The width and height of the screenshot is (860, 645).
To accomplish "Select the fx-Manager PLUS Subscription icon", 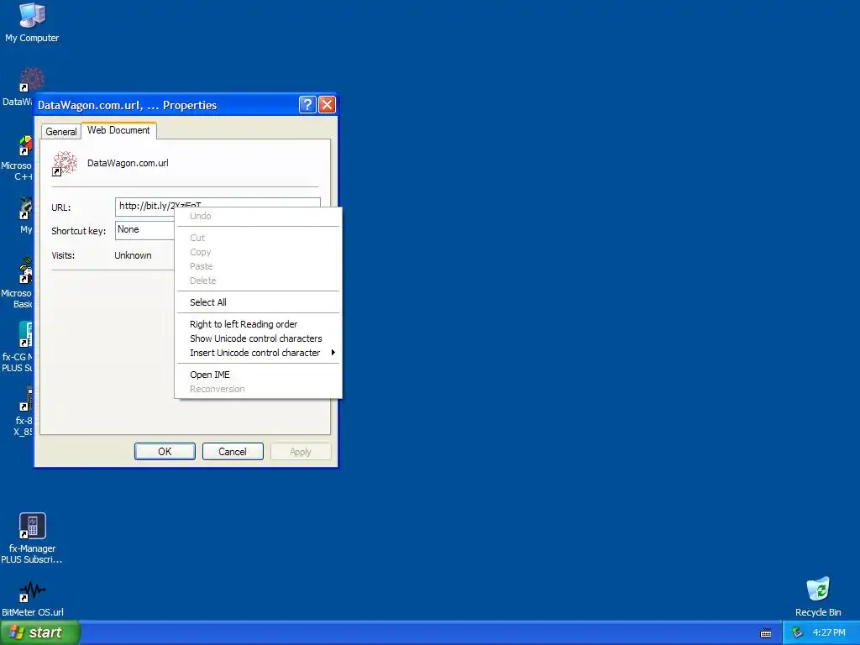I will point(33,526).
